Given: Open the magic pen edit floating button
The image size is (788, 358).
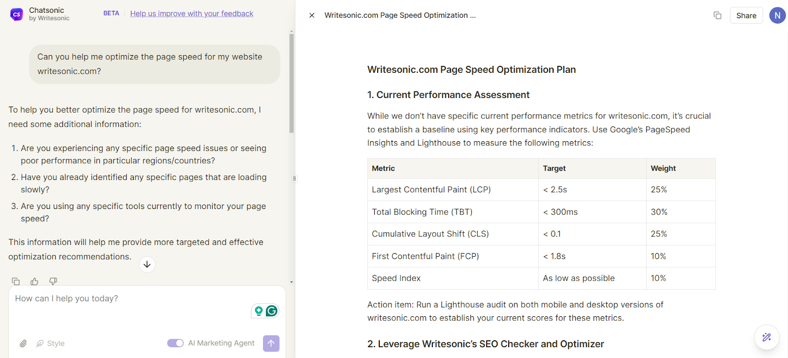Looking at the screenshot, I should pyautogui.click(x=766, y=337).
